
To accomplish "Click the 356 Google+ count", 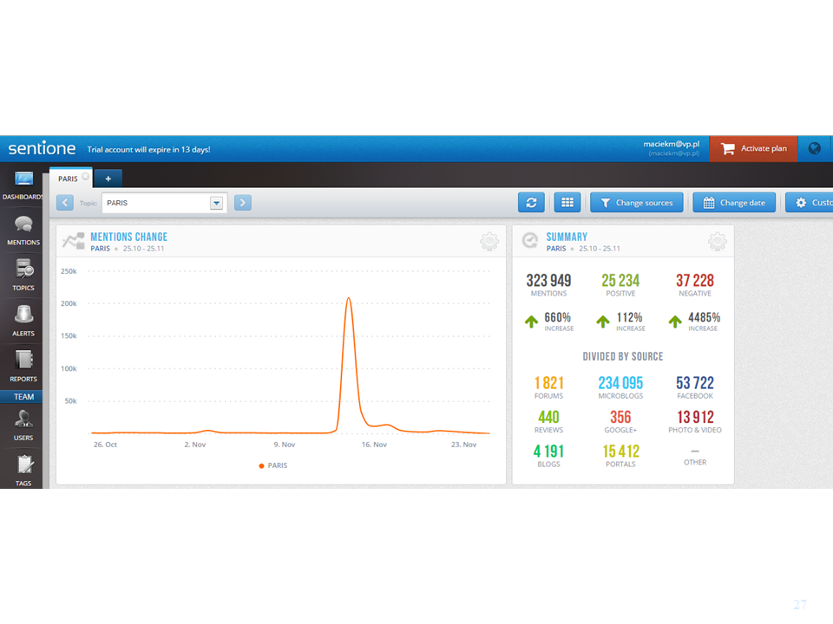I will click(620, 417).
